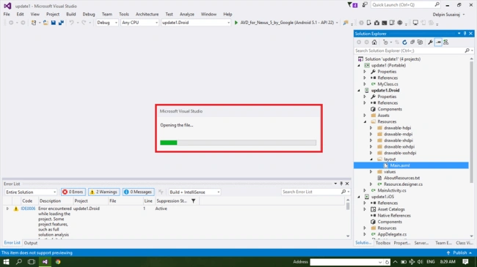Viewport: 477px width, 267px height.
Task: Select MainActivity.cs file
Action: click(x=392, y=190)
